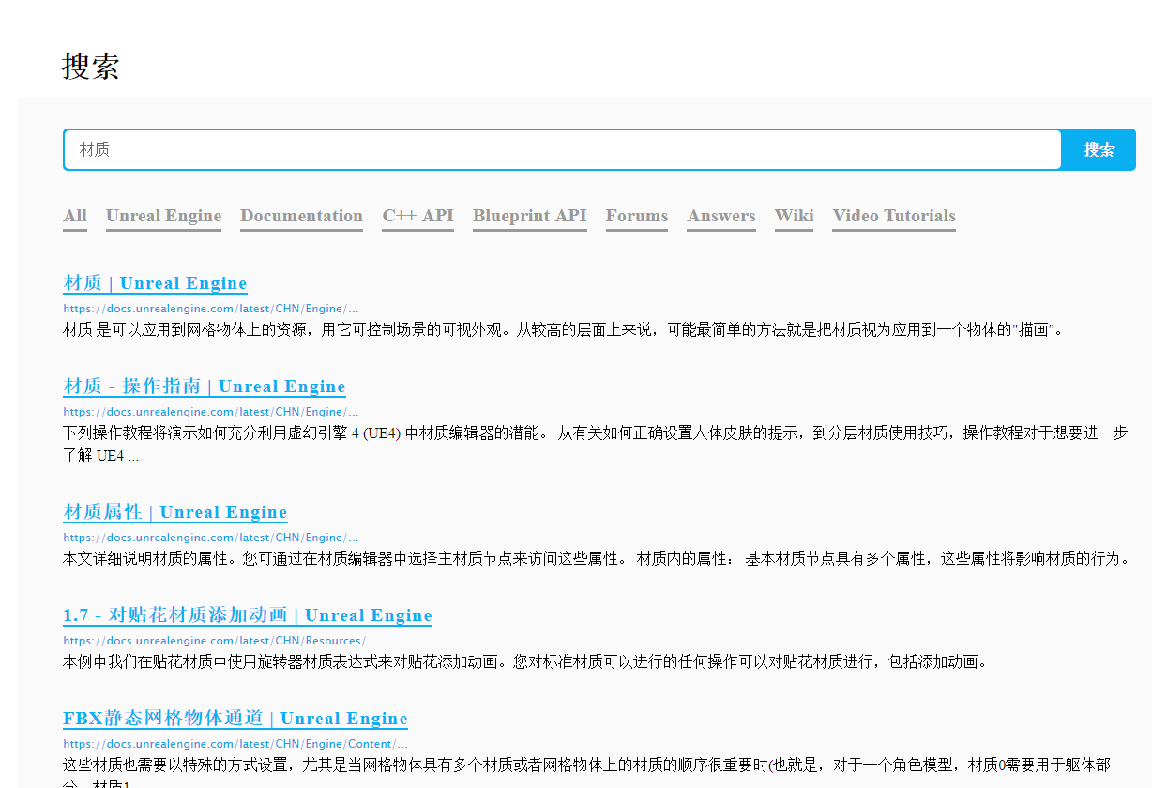Screen dimensions: 1152x788
Task: Open the FBX静态网格物体通道 result link
Action: point(235,719)
